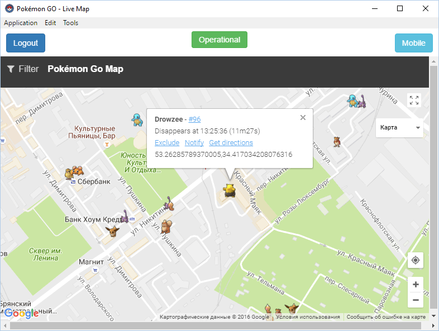
Task: Click the Pidgey marker near top-right streets
Action: [x=337, y=142]
